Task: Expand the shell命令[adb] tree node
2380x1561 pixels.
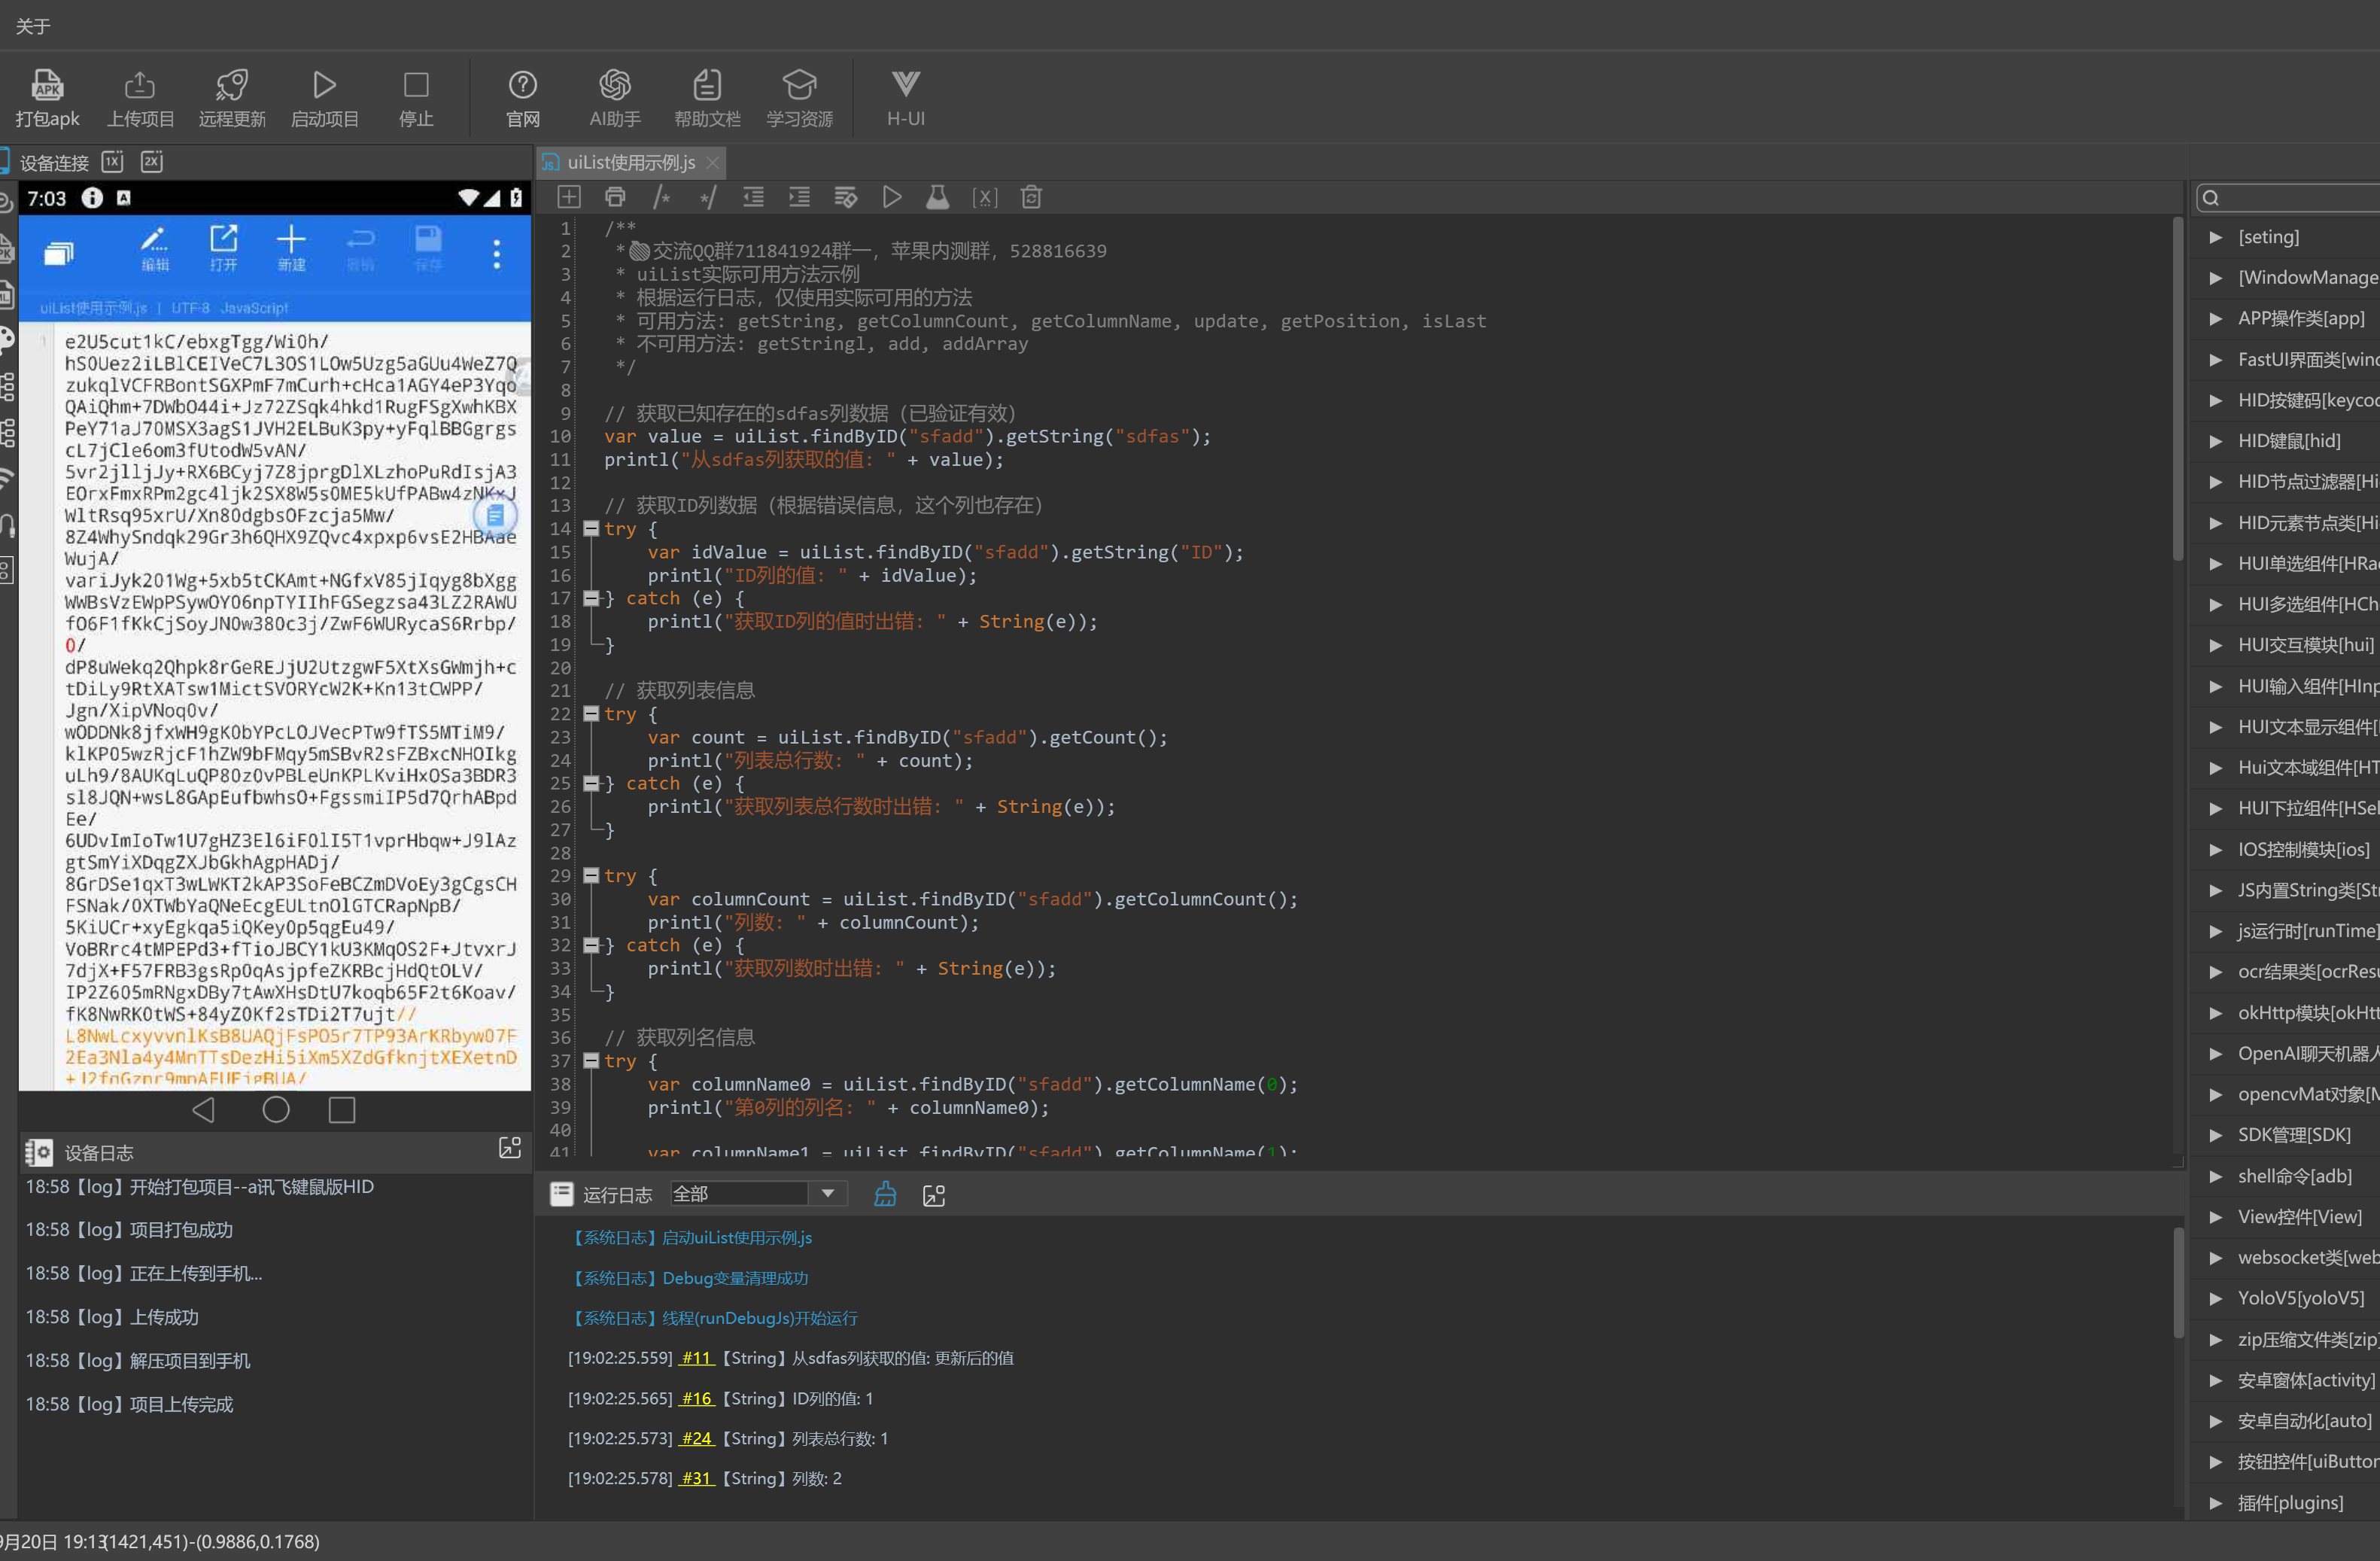Action: pos(2215,1176)
